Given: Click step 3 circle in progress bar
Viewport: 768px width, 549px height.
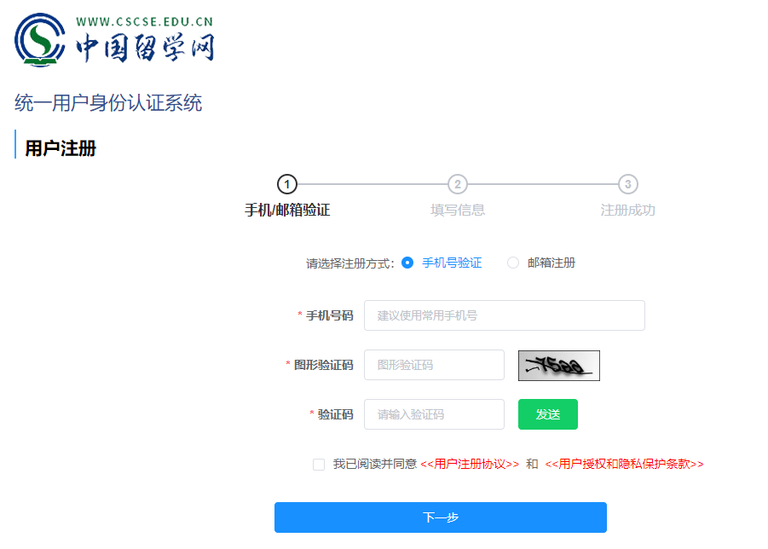Looking at the screenshot, I should pos(628,185).
